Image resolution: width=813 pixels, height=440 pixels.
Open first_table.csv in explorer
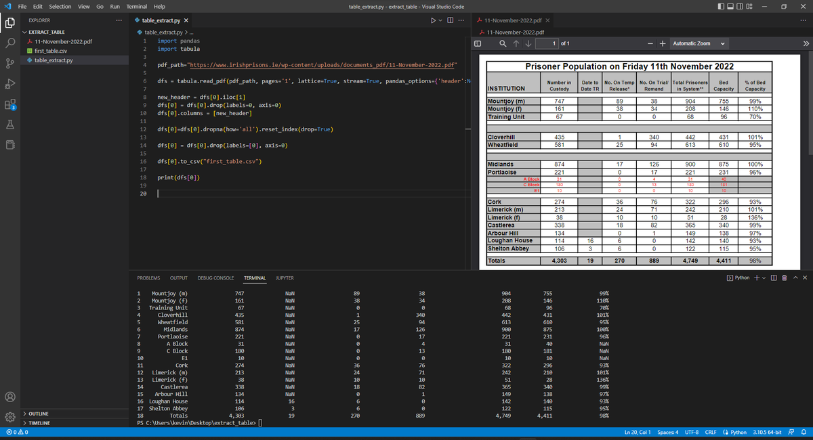coord(50,51)
